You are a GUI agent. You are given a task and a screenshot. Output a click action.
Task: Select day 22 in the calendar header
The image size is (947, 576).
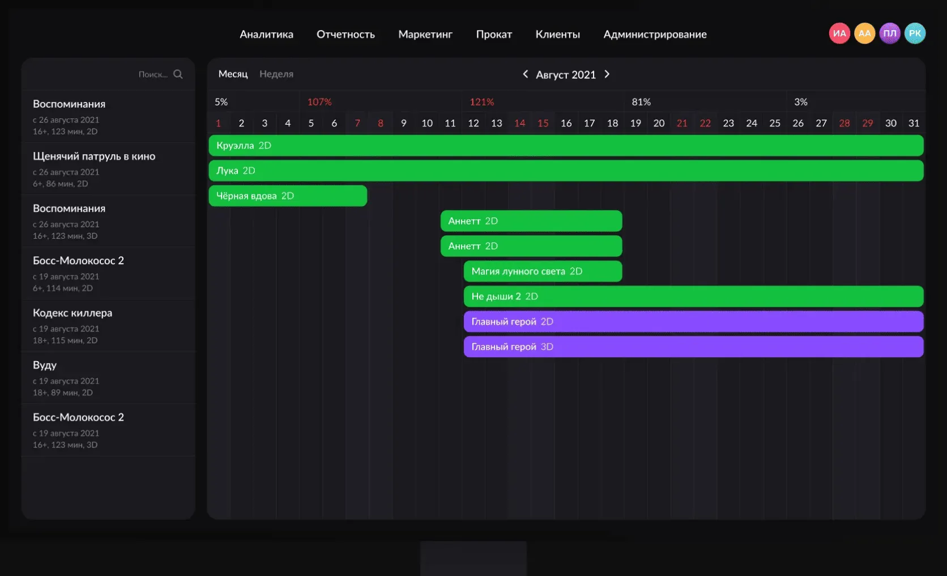pos(705,123)
